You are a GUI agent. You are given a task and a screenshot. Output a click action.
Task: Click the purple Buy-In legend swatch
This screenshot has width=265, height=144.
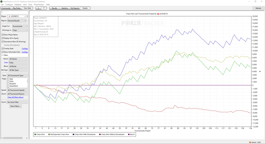coord(129,135)
